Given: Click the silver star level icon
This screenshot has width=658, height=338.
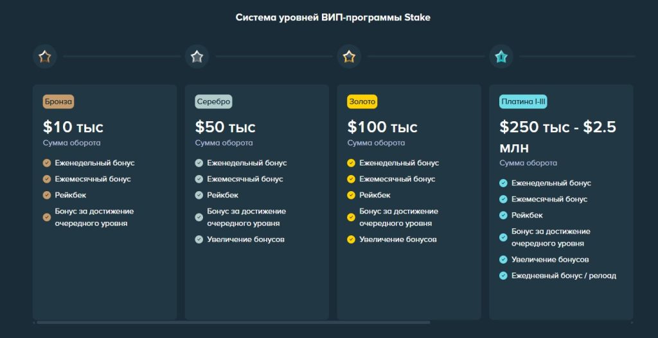Looking at the screenshot, I should (x=197, y=57).
